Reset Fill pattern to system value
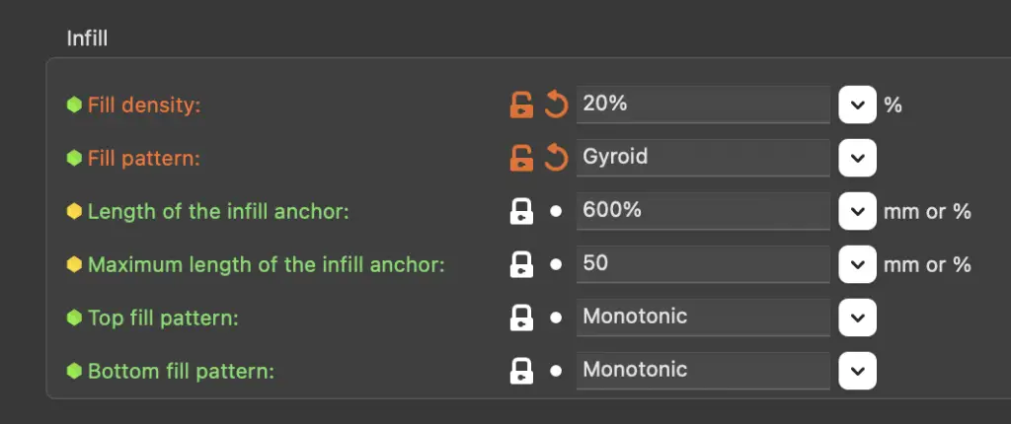This screenshot has width=1011, height=424. point(556,158)
